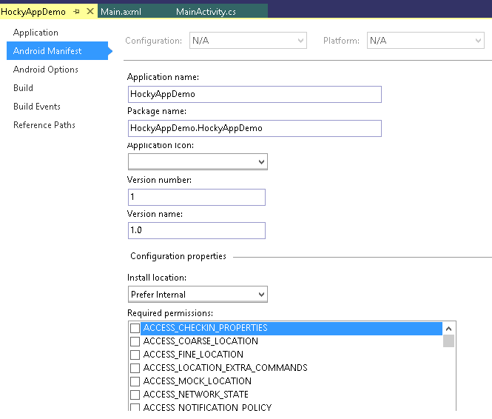The width and height of the screenshot is (492, 419).
Task: Click the permissions list scroll-up arrow
Action: tap(448, 329)
